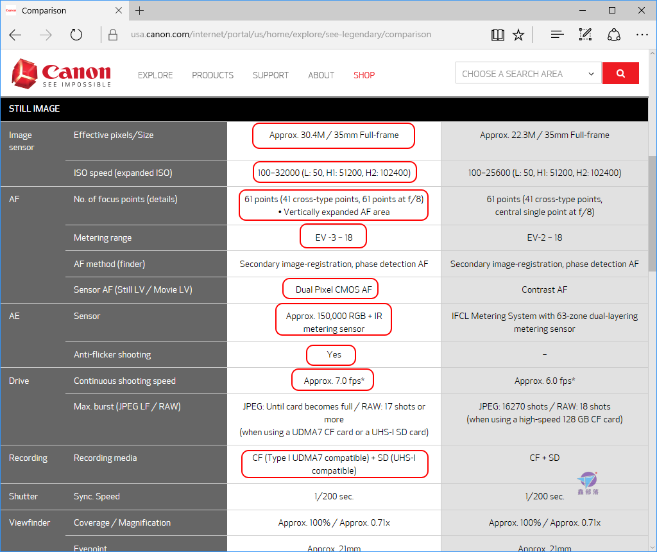Open the Explore menu
This screenshot has height=552, width=657.
click(155, 75)
